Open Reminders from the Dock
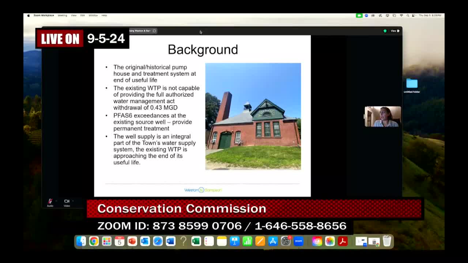This screenshot has width=468, height=263. [x=209, y=241]
